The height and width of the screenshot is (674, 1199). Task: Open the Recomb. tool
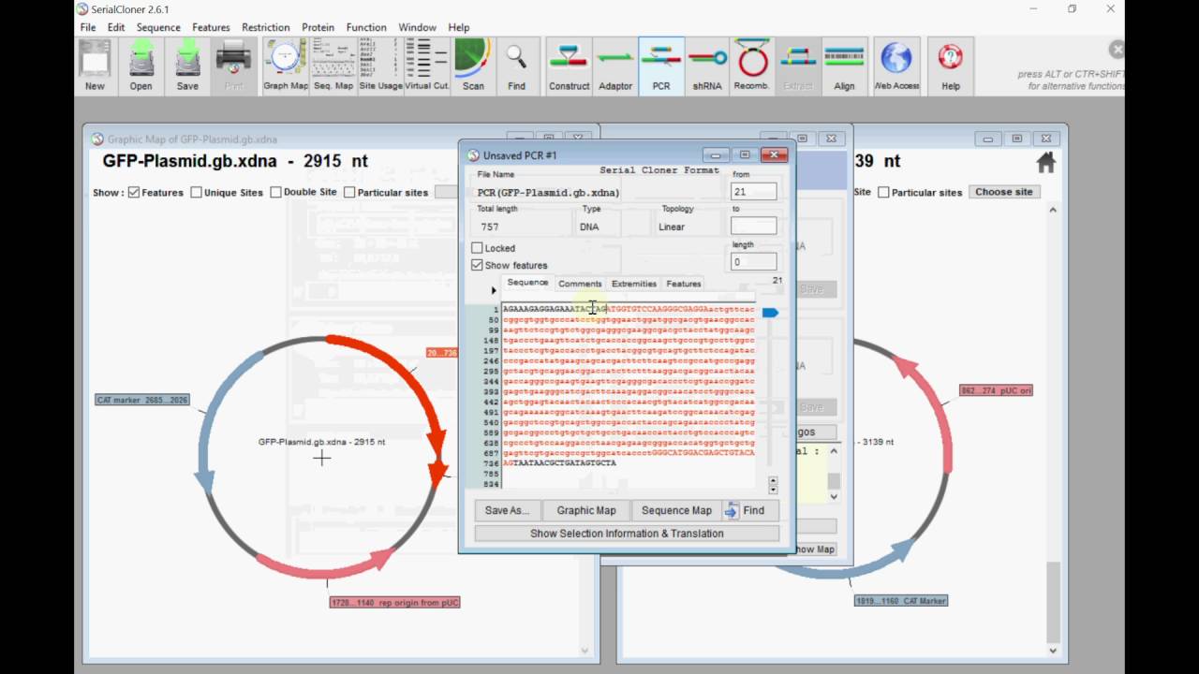point(752,66)
